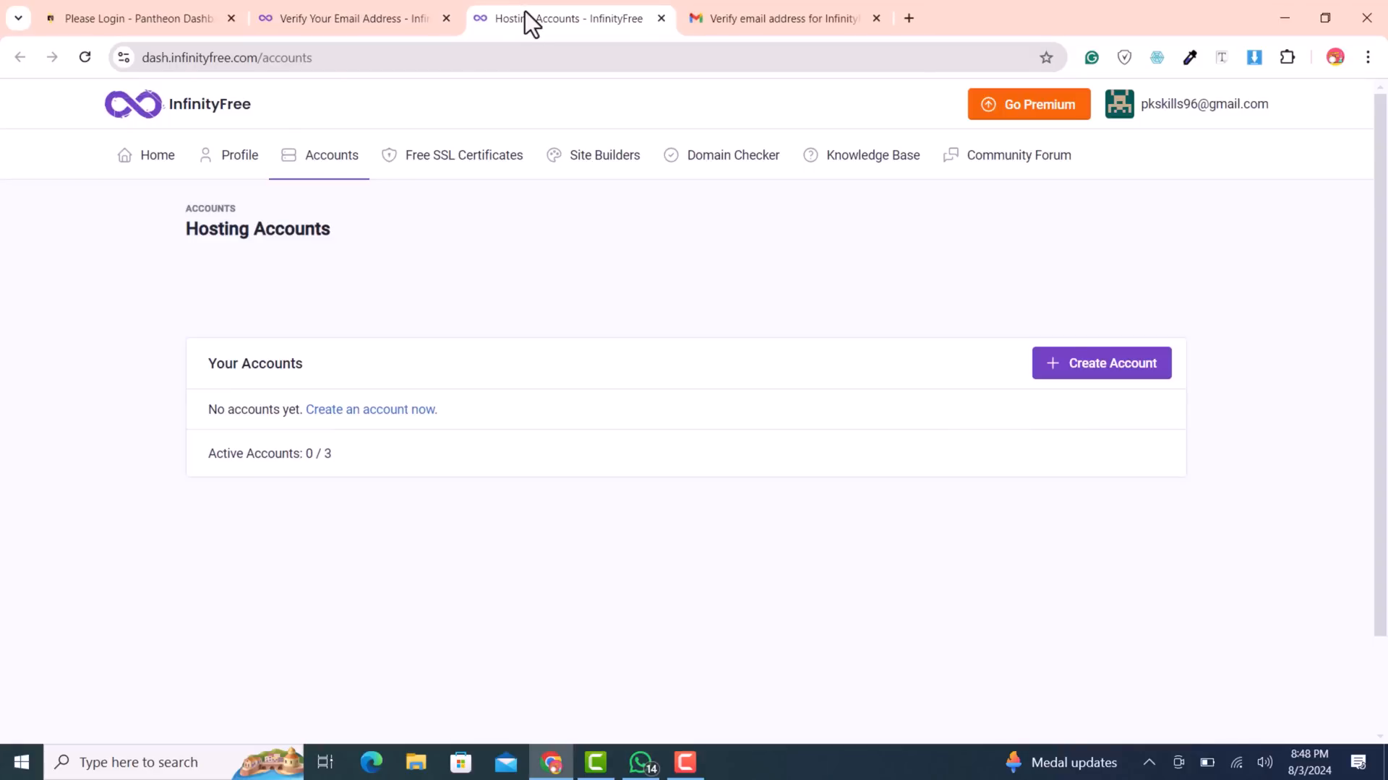1388x780 pixels.
Task: Open volume control in system tray
Action: point(1265,762)
